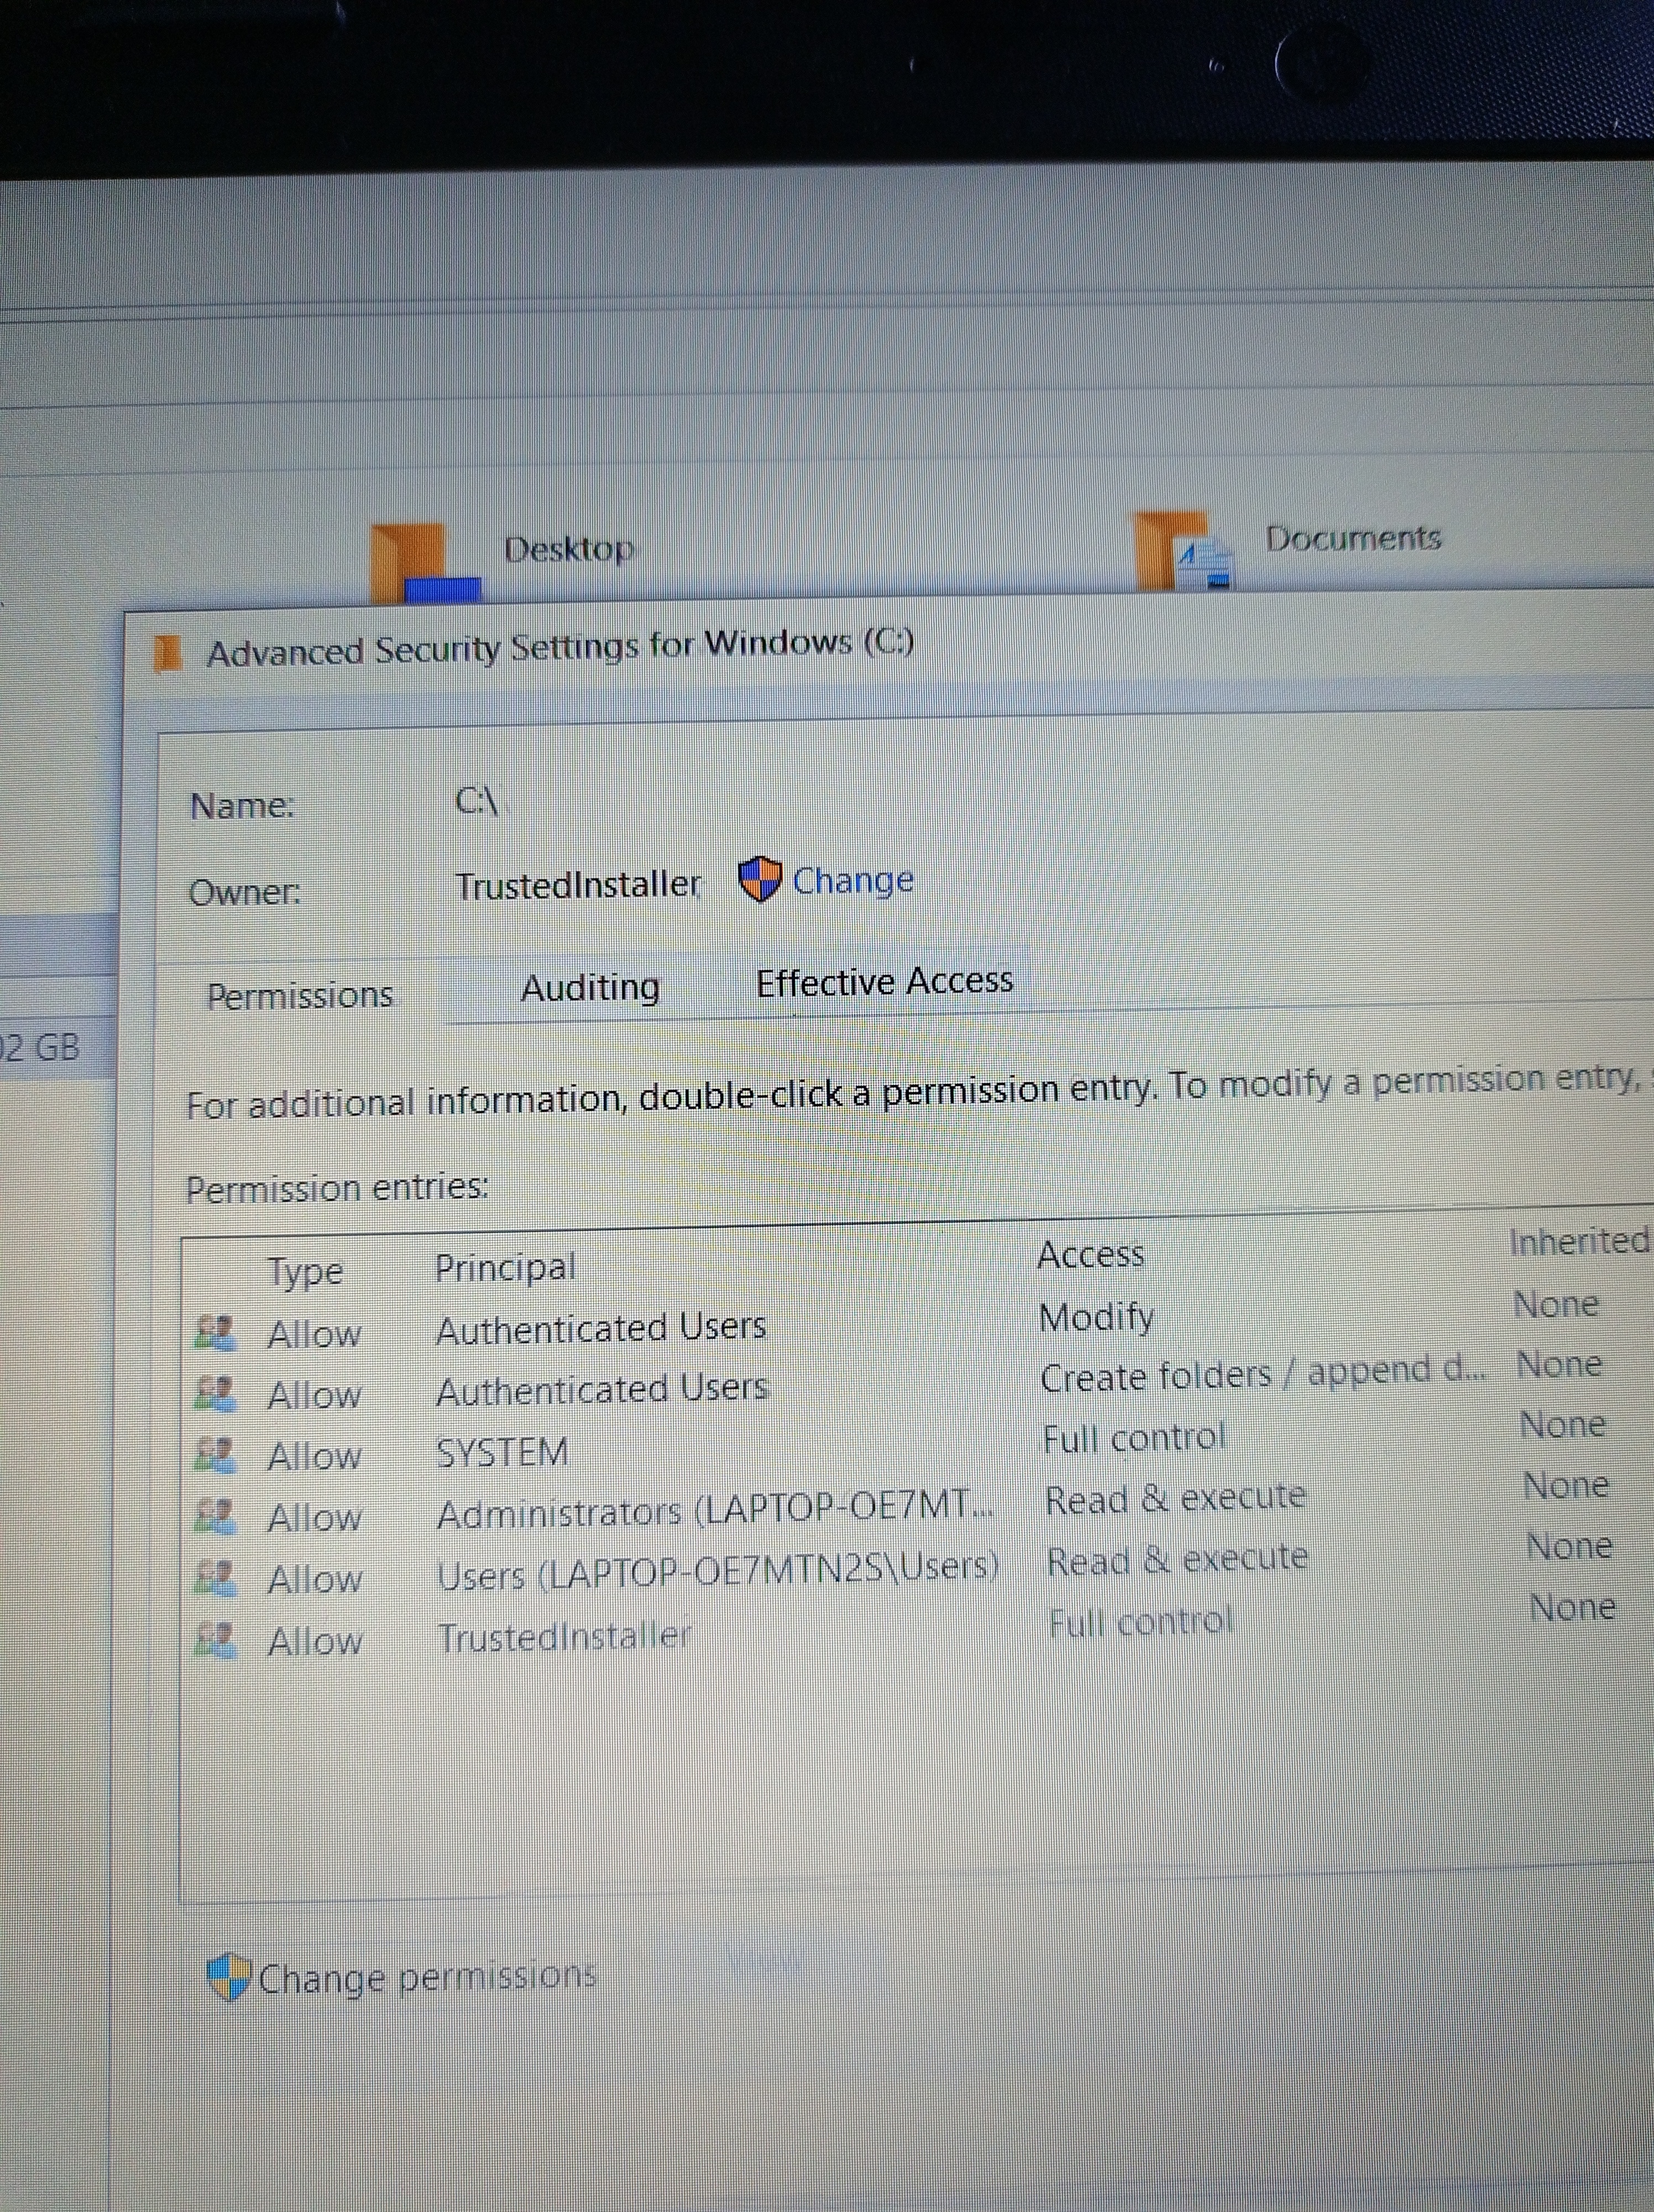Click the shield icon on Change permissions

click(228, 1977)
